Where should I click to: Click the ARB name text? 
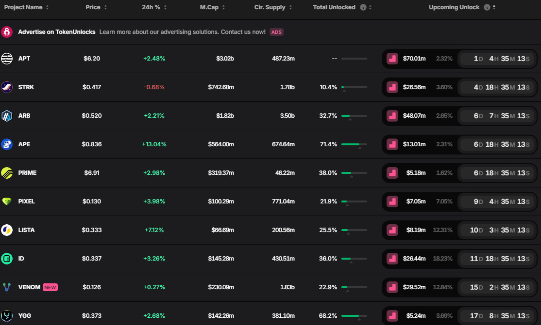[24, 116]
